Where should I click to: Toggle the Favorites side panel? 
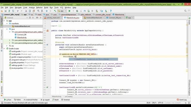point(1,91)
